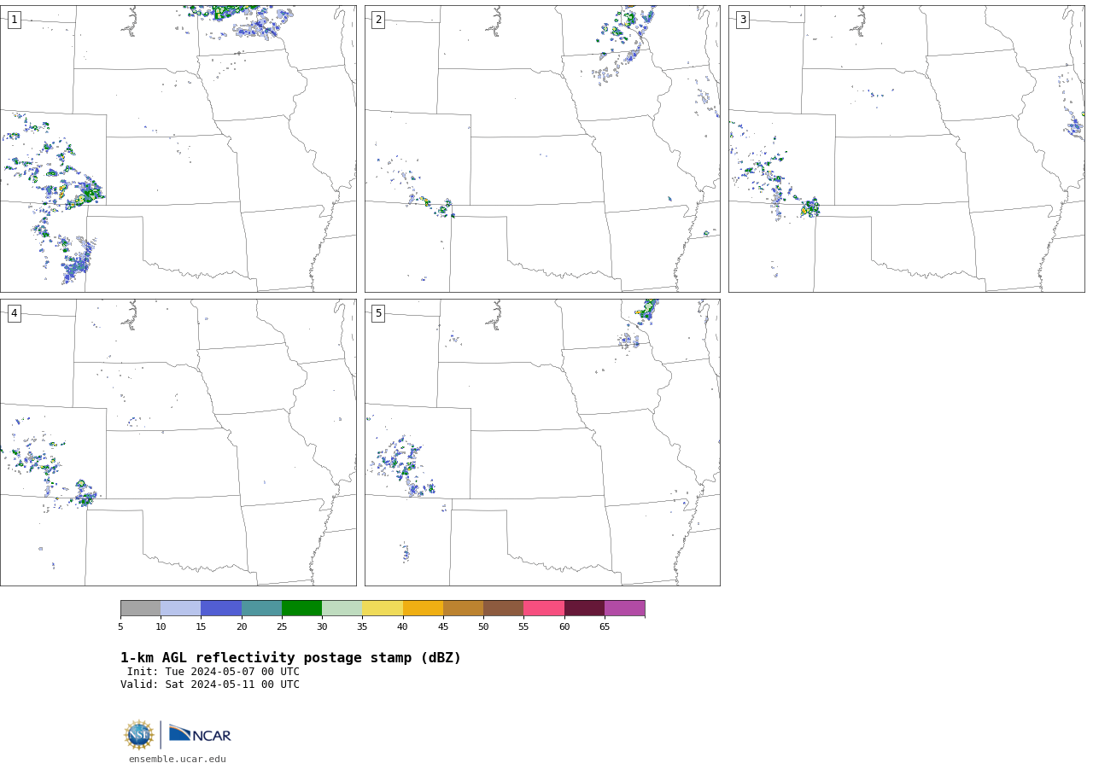
Task: Click the colorbar tick label 65
Action: 605,627
